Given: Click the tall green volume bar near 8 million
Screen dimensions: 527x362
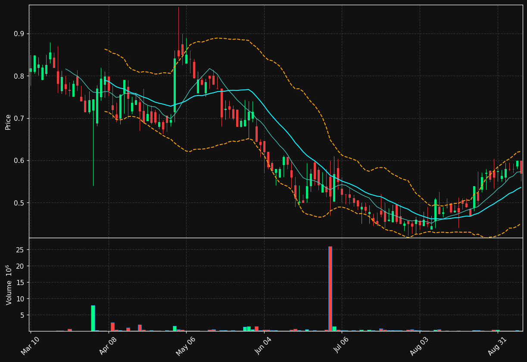Looking at the screenshot, I should pos(93,318).
